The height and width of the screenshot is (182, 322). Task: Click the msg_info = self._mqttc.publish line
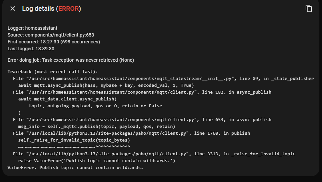coord(97,126)
